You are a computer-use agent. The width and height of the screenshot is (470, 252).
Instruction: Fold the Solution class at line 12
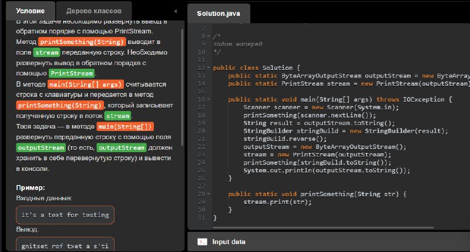tap(209, 68)
